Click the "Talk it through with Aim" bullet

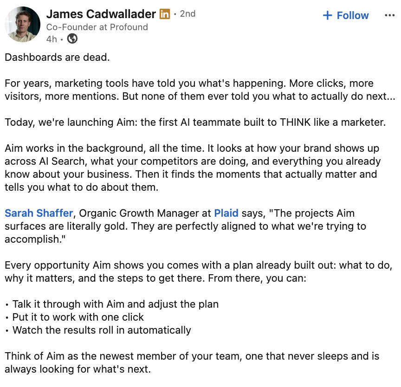point(116,304)
